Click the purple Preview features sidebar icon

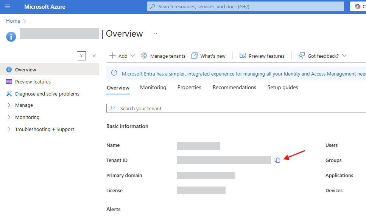tap(9, 82)
